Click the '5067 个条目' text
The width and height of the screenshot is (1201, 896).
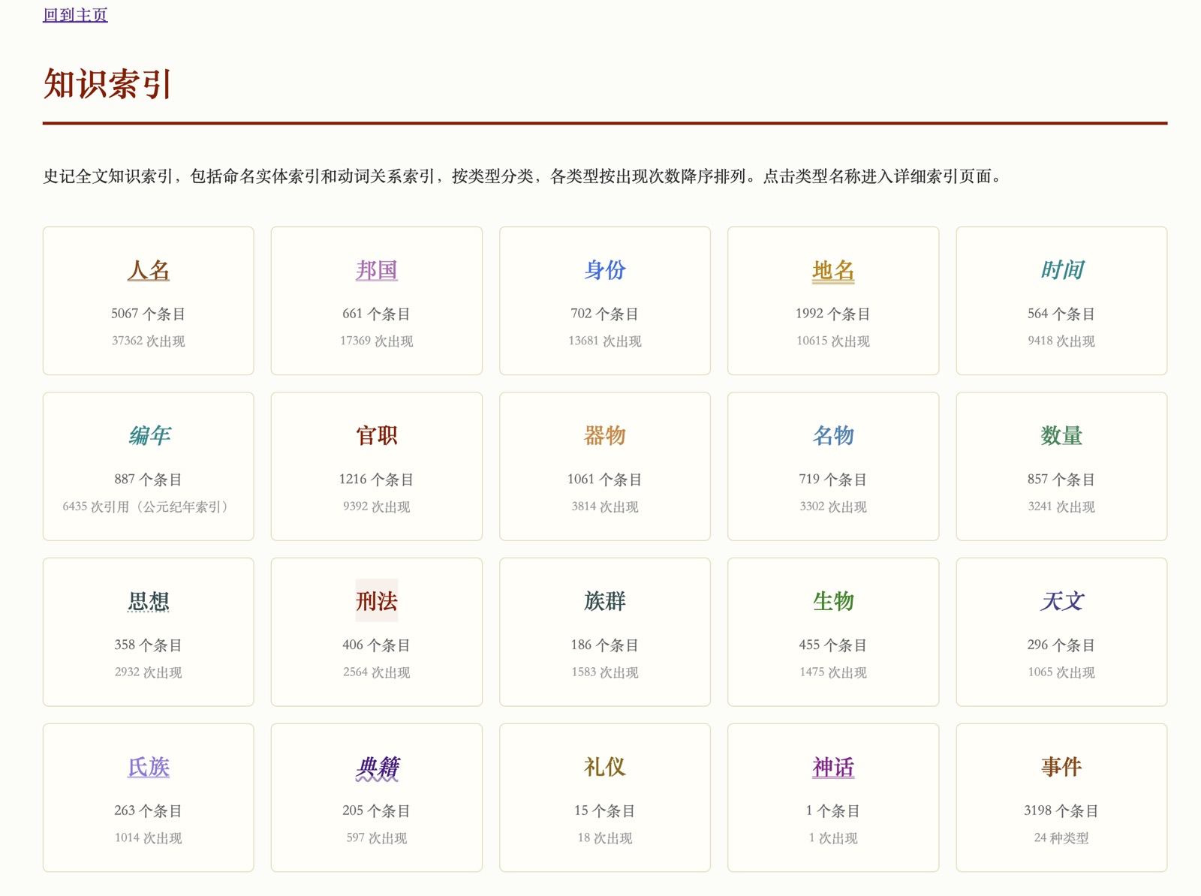pos(149,314)
